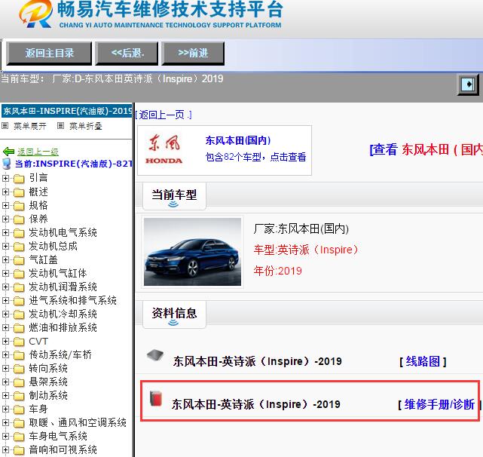Open the 返回上一页 link
Viewport: 483px width, 457px height.
tap(164, 115)
